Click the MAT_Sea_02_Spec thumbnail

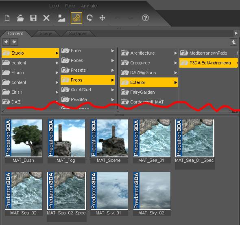point(67,191)
